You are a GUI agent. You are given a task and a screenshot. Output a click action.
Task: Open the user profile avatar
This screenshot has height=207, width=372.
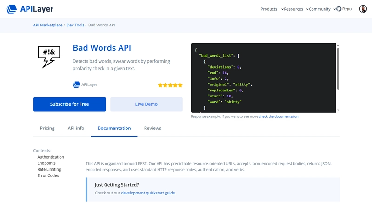pyautogui.click(x=363, y=9)
